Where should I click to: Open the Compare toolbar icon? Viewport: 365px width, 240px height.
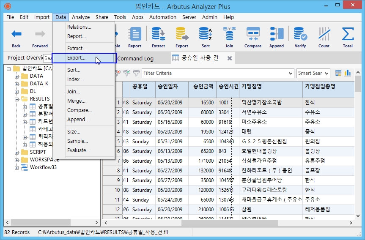[253, 34]
